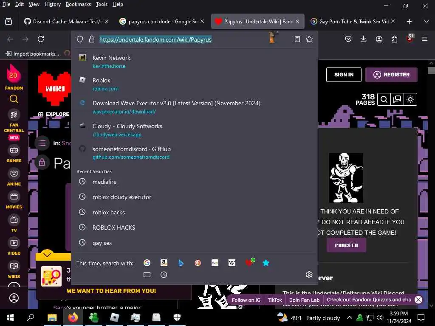
Task: Click the Fandom search magnifier in sidebar
Action: [x=14, y=99]
